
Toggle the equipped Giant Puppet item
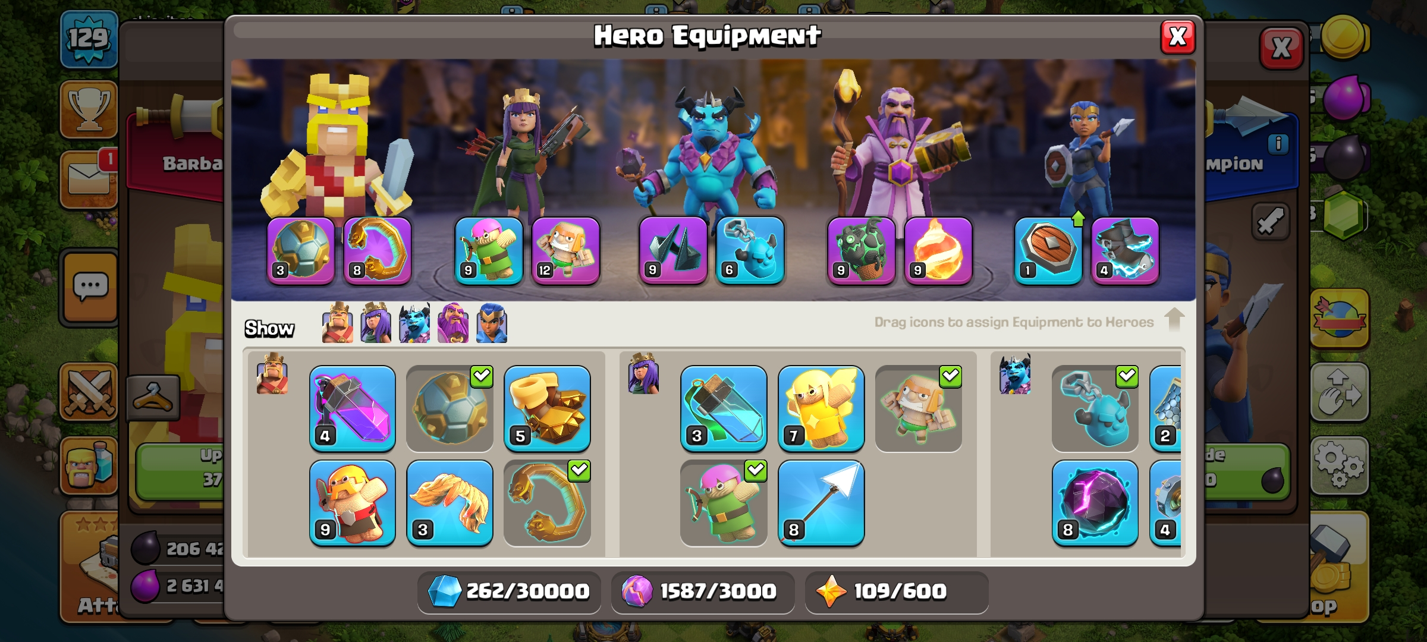pyautogui.click(x=919, y=408)
